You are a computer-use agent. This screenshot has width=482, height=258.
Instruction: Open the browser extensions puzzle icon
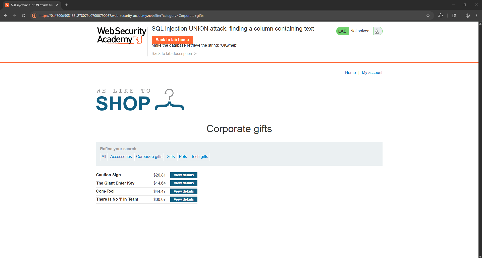click(x=441, y=16)
